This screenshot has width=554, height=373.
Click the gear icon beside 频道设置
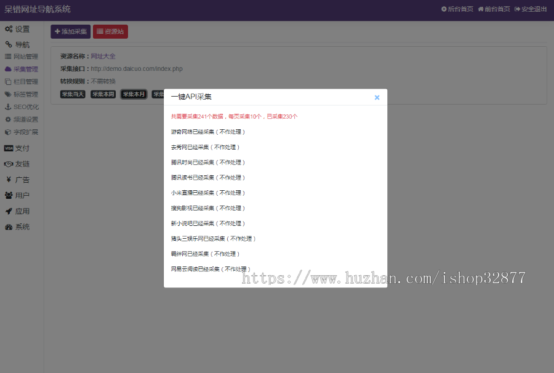(x=8, y=119)
